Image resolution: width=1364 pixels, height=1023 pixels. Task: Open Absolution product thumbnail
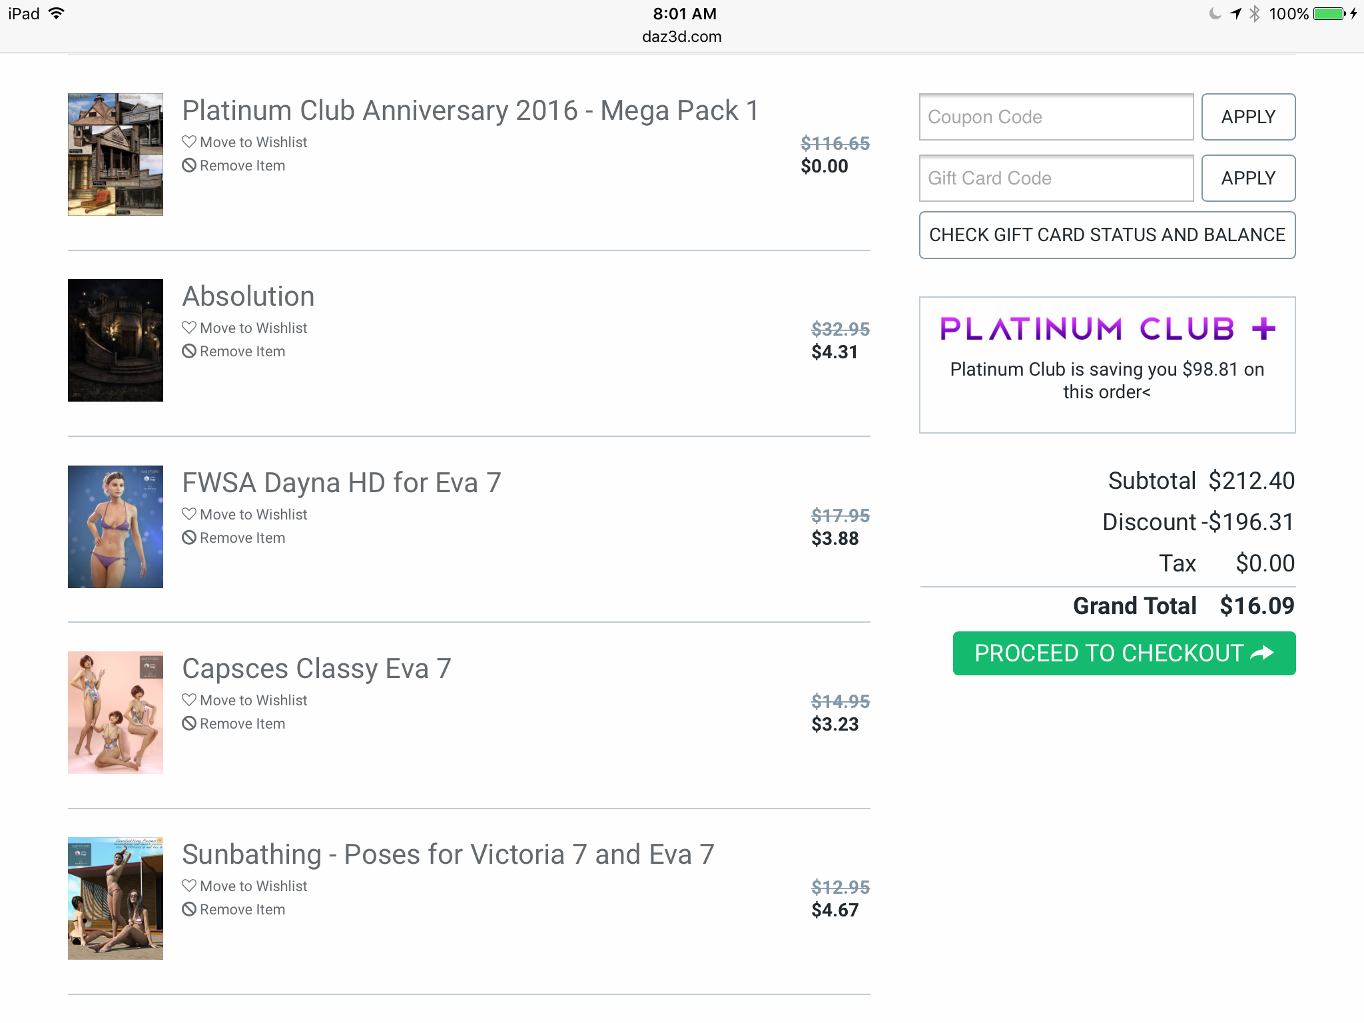pyautogui.click(x=115, y=340)
